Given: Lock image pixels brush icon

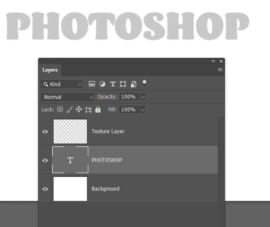Looking at the screenshot, I should [69, 110].
